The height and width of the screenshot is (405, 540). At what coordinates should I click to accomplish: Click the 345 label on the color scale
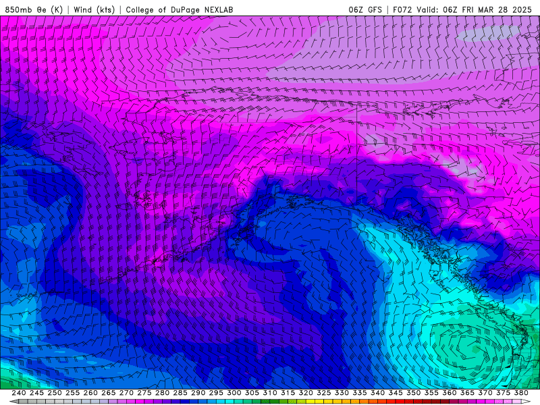(x=396, y=393)
